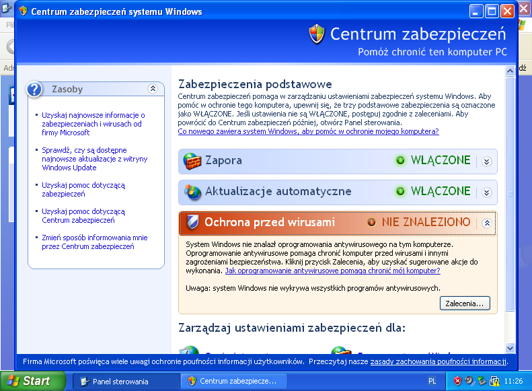Viewport: 532px width, 391px height.
Task: Click the PL language indicator
Action: coord(432,381)
